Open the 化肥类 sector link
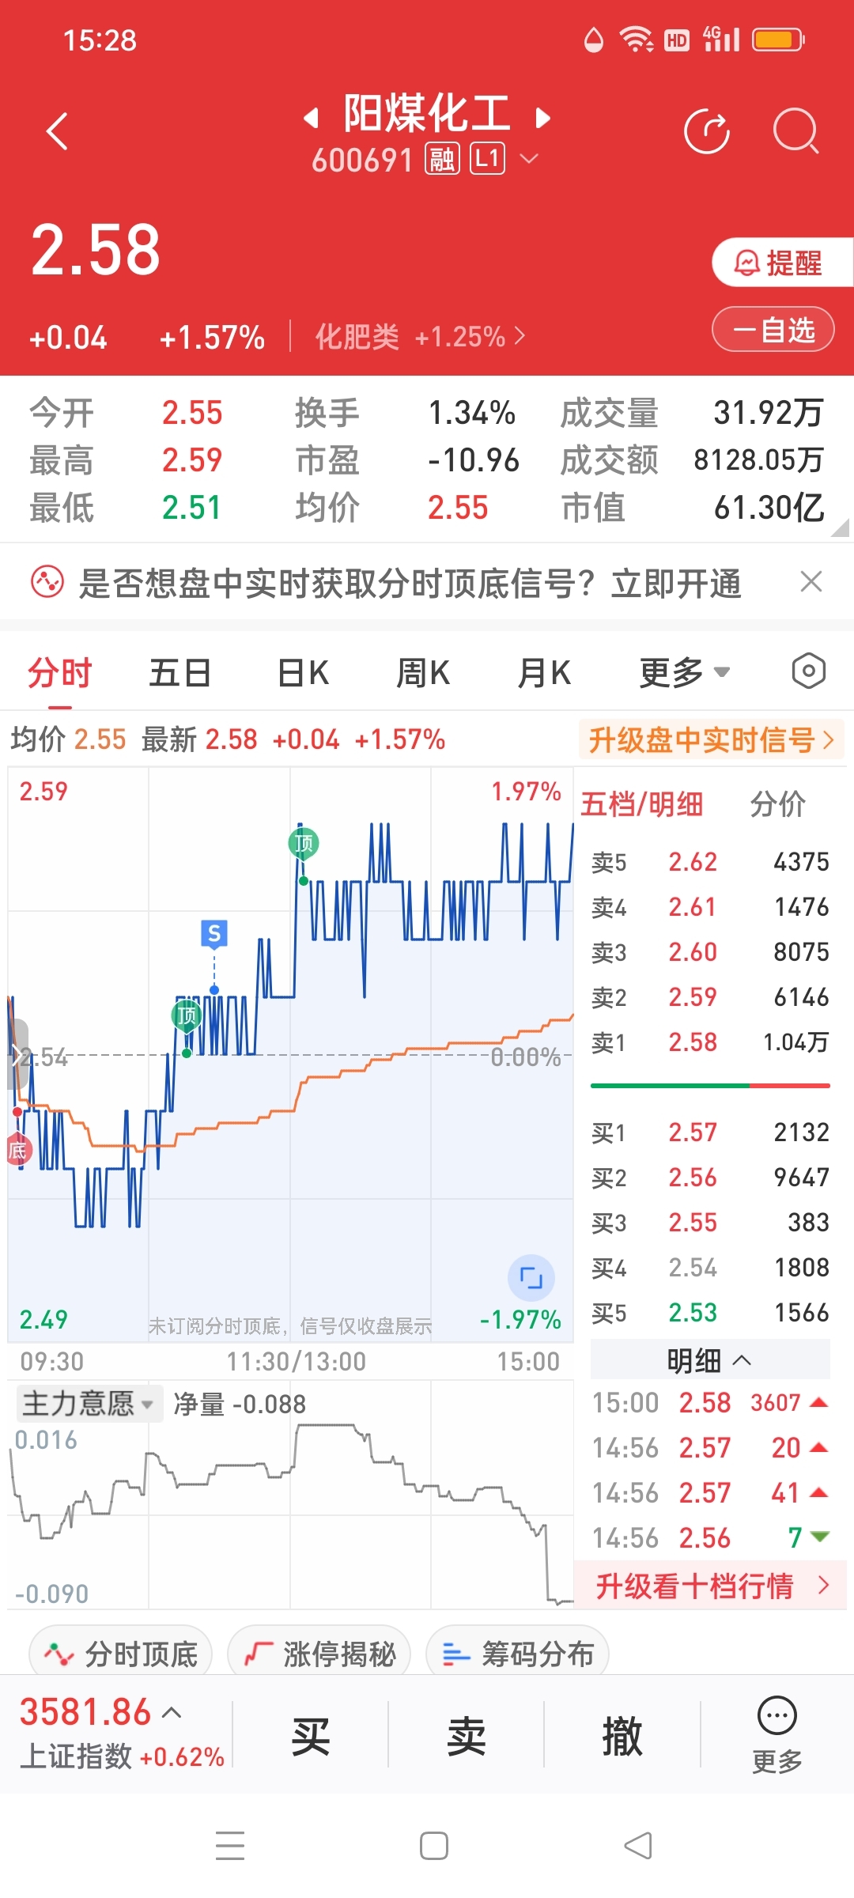 pyautogui.click(x=419, y=337)
